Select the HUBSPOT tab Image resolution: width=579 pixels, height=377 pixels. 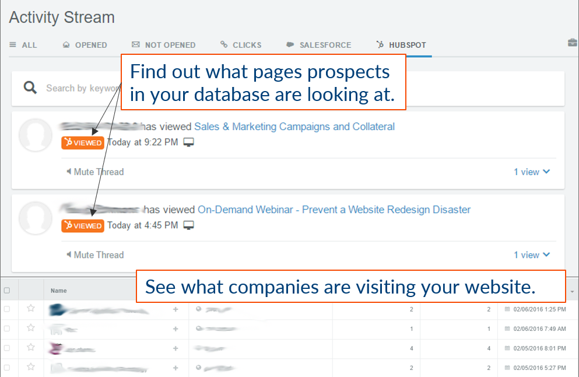click(x=401, y=45)
